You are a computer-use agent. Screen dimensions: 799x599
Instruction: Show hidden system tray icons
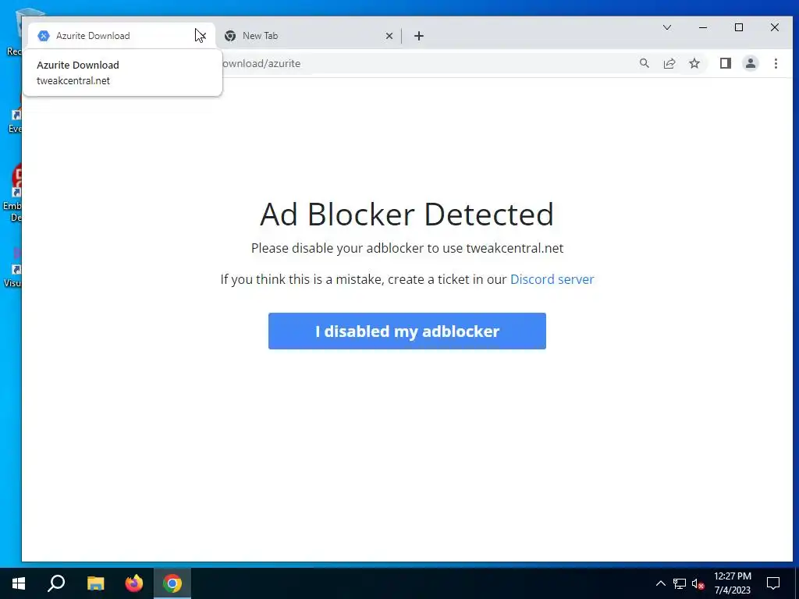tap(660, 583)
